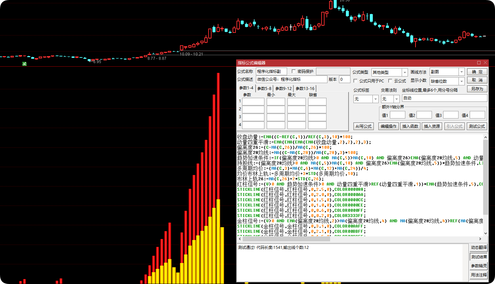Click 插入函数 to insert a function
Viewport: 495px width, 284px height.
[x=410, y=126]
